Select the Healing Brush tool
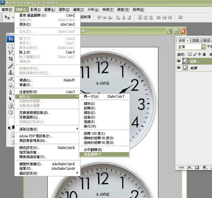The image size is (212, 198). (11, 66)
